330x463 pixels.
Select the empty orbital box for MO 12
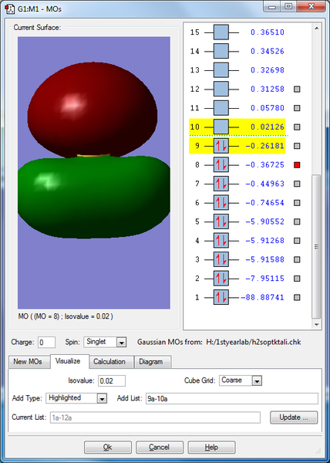(221, 89)
